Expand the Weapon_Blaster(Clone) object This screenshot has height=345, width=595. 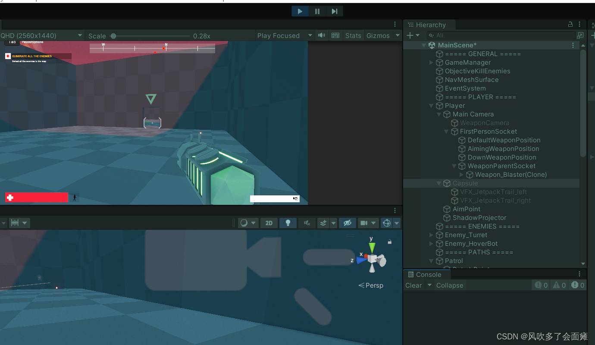[461, 175]
